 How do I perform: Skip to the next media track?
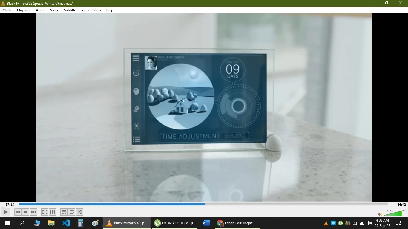(33, 212)
